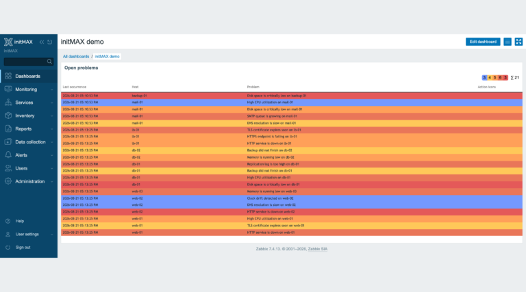526x292 pixels.
Task: Expand the Administration menu chevron
Action: pyautogui.click(x=52, y=181)
